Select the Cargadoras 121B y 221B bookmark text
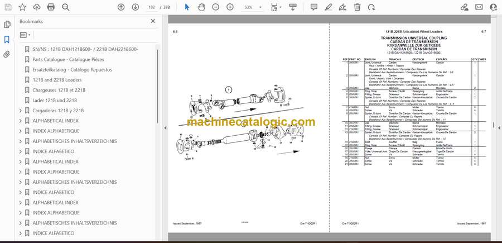502x243 pixels. (x=58, y=111)
